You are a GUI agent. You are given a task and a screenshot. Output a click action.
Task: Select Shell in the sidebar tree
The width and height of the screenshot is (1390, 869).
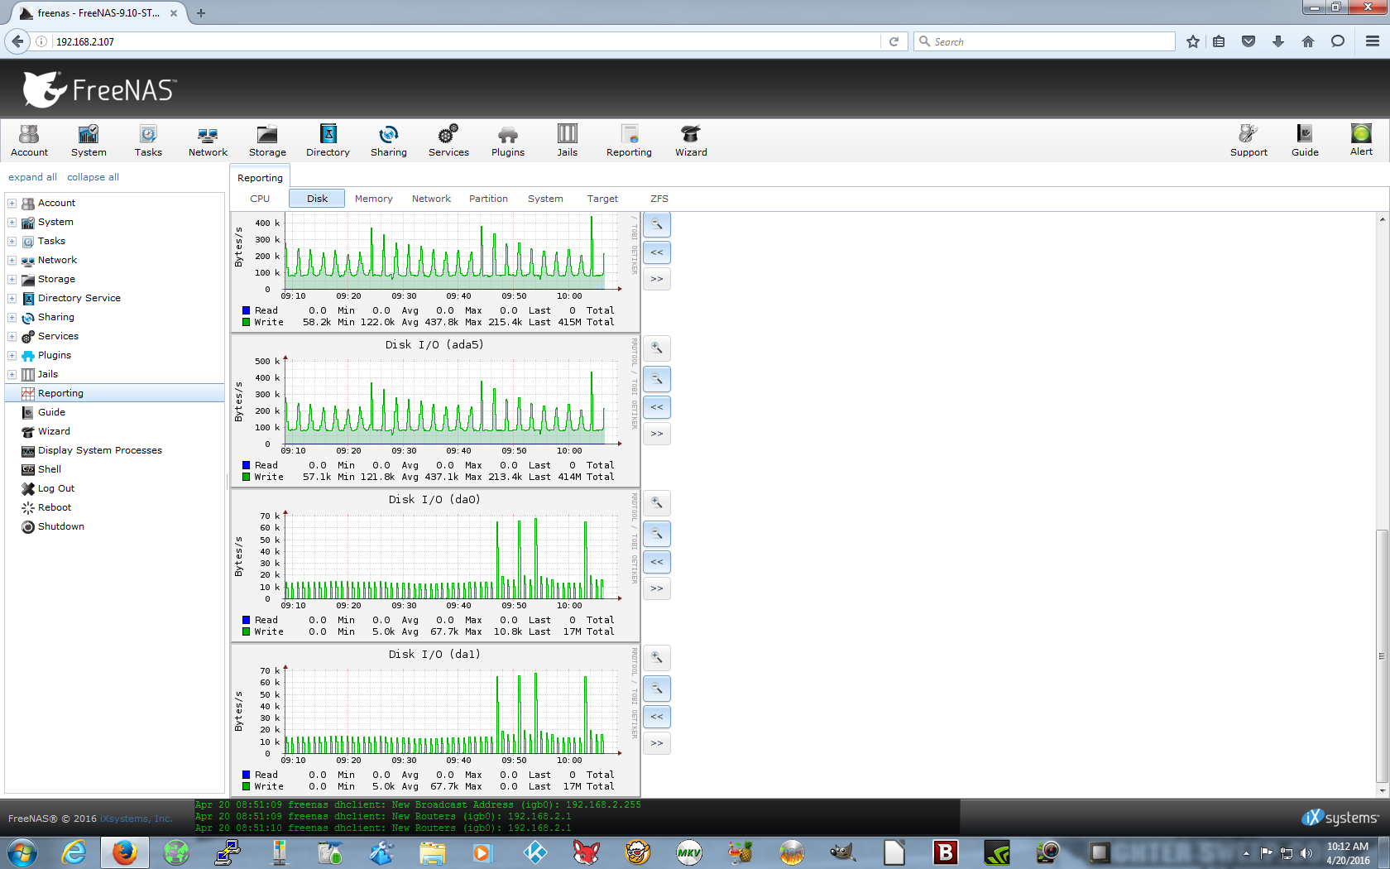point(50,469)
